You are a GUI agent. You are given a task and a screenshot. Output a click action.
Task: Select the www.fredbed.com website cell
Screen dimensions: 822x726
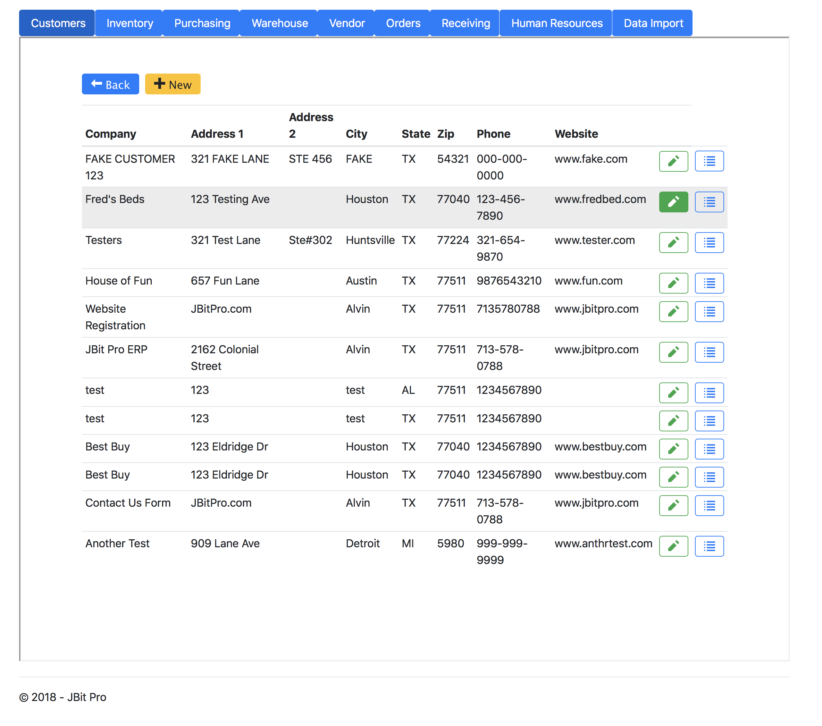pos(600,200)
